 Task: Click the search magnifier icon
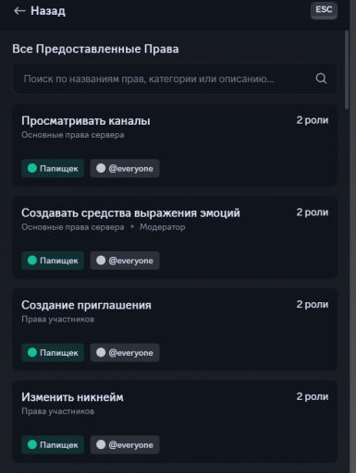(x=321, y=79)
